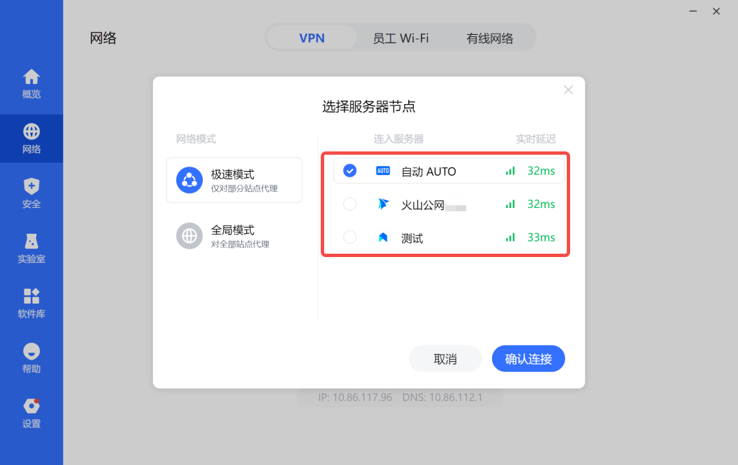The height and width of the screenshot is (465, 738).
Task: Click the 32ms latency of 自动 AUTO
Action: click(541, 171)
